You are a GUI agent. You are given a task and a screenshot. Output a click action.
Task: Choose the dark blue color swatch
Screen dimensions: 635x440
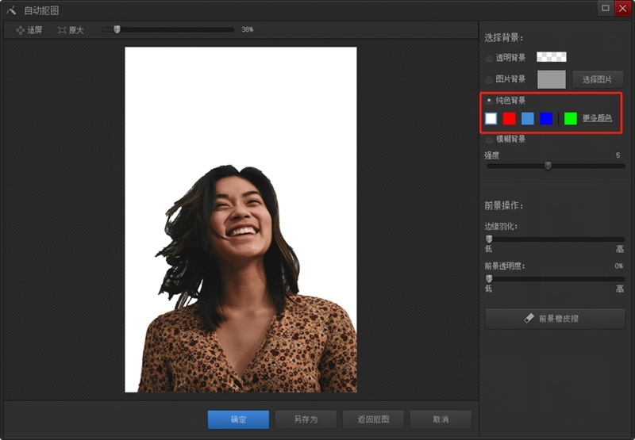pos(546,118)
